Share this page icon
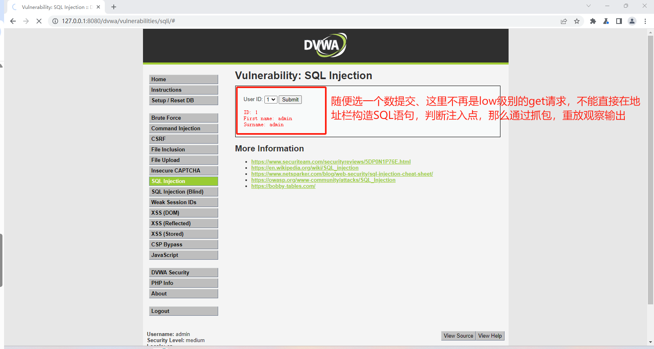The height and width of the screenshot is (349, 654). click(564, 21)
